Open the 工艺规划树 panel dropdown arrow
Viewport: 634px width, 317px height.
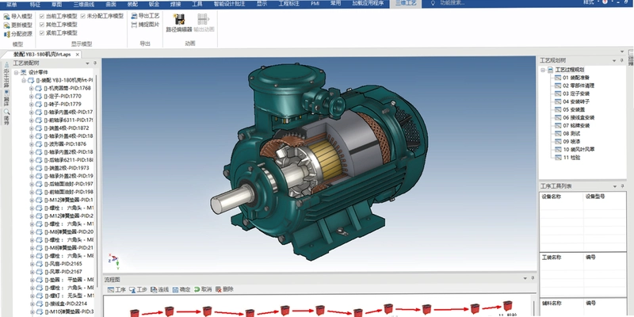[x=614, y=61]
